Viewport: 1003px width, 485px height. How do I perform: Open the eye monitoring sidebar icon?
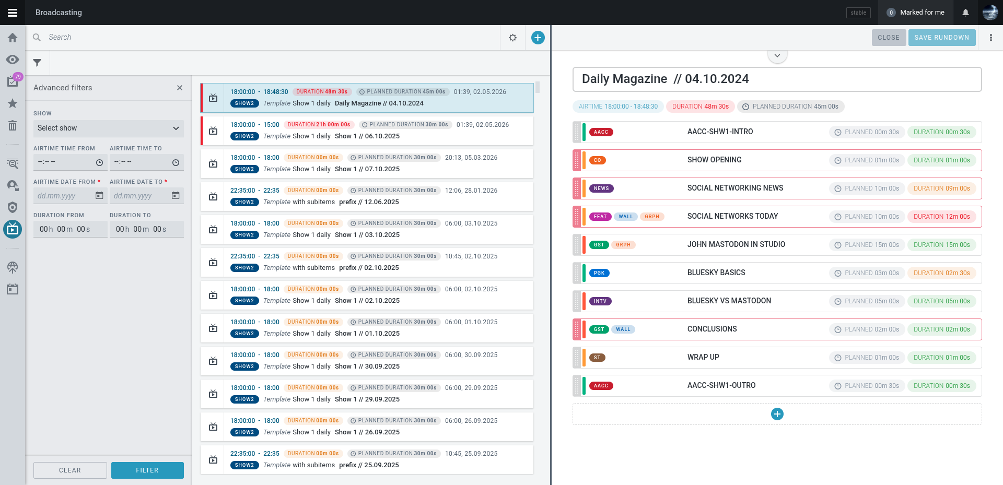13,60
